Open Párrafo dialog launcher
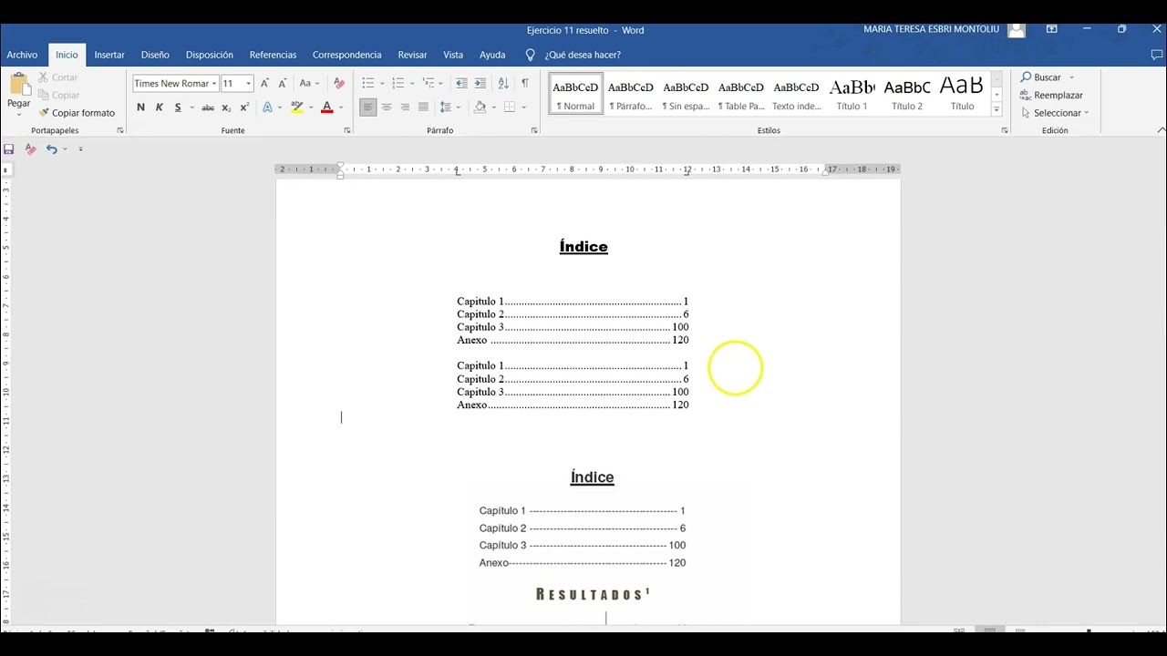 coord(534,130)
